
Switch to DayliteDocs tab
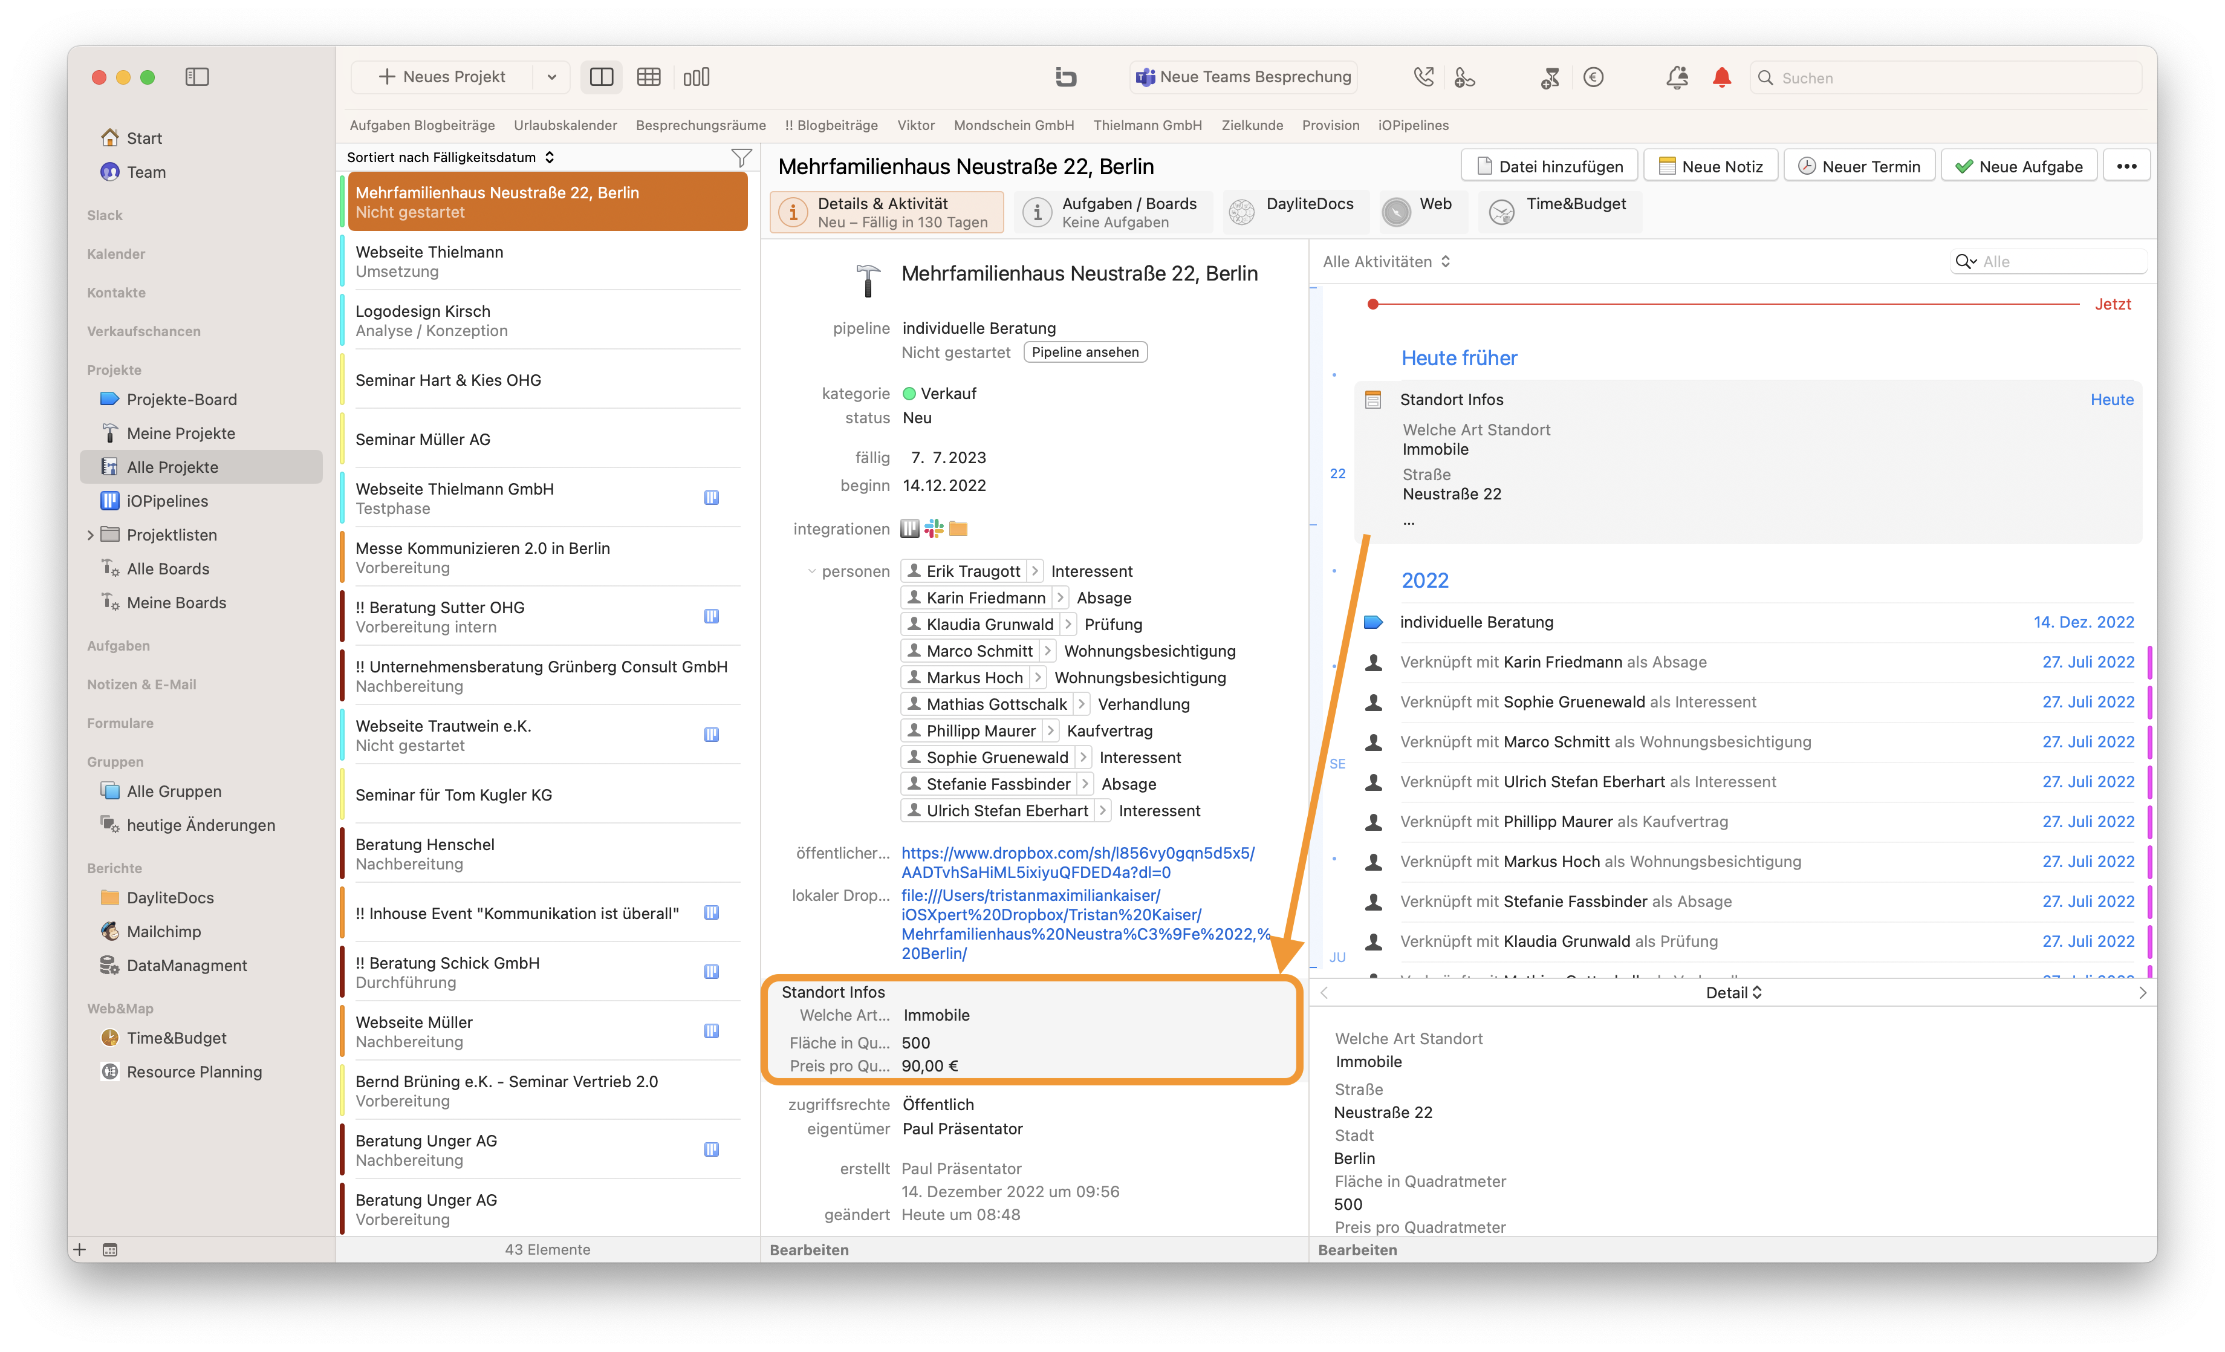tap(1295, 212)
